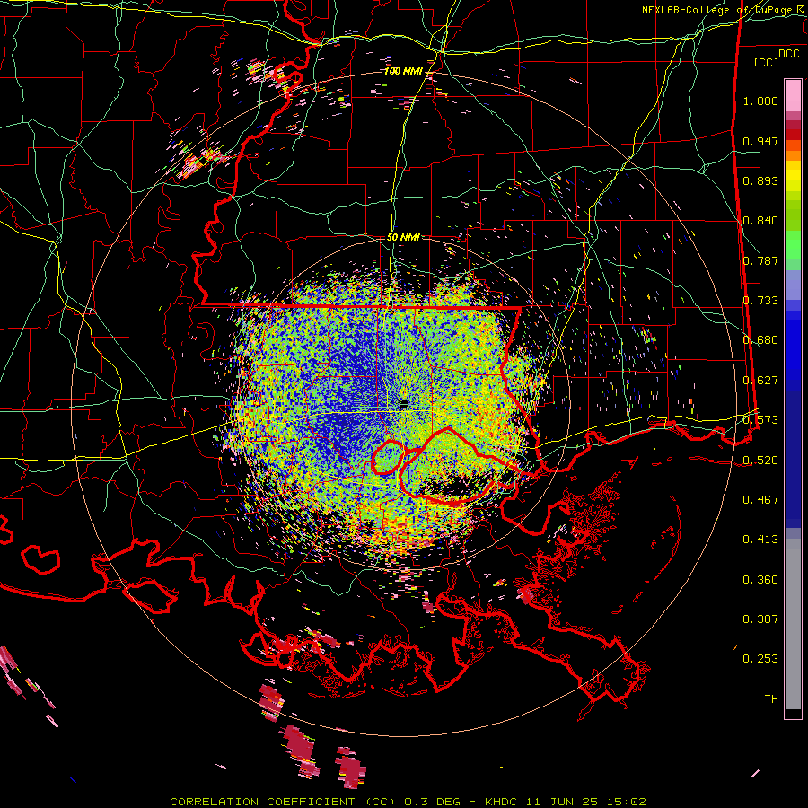Select the 0.627 legend value
Image resolution: width=808 pixels, height=808 pixels.
(x=760, y=381)
